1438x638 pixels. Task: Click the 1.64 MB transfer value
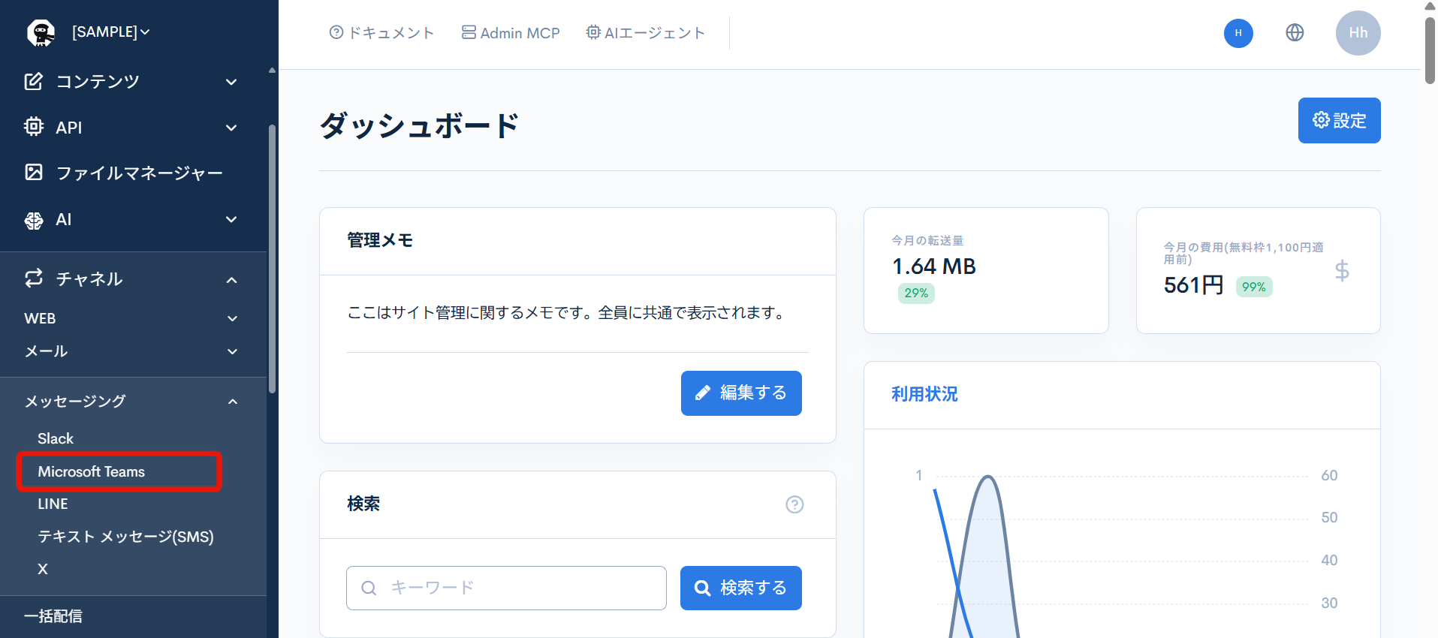(x=934, y=266)
